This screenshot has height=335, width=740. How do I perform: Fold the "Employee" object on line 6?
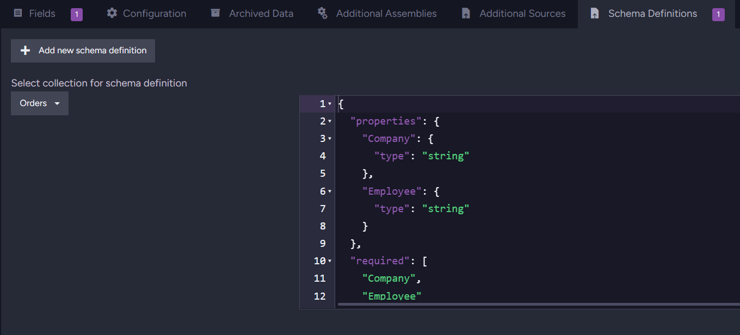pyautogui.click(x=330, y=191)
